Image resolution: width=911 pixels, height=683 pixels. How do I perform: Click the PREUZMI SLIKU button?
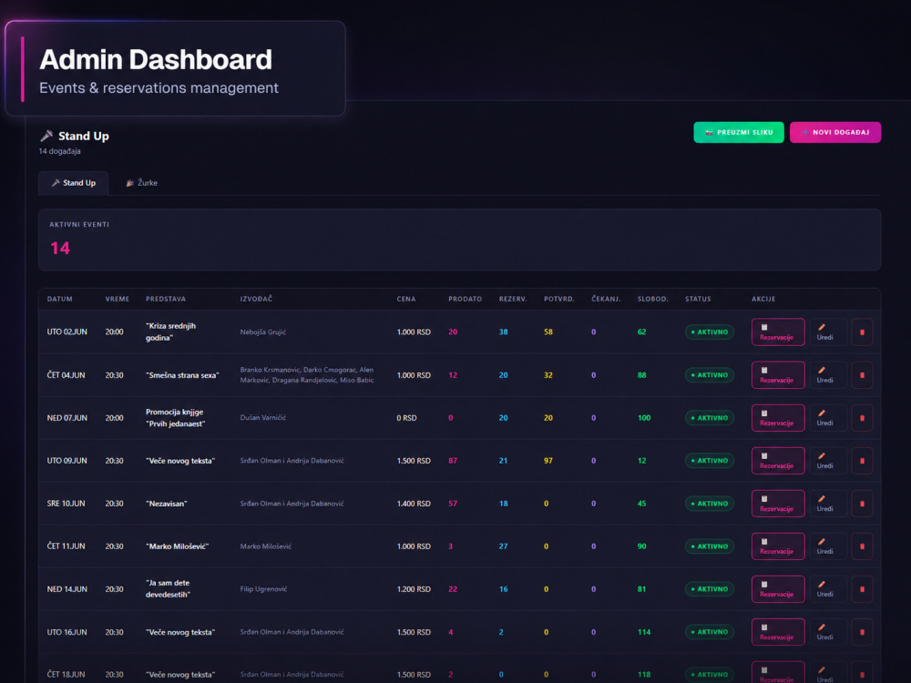tap(739, 132)
